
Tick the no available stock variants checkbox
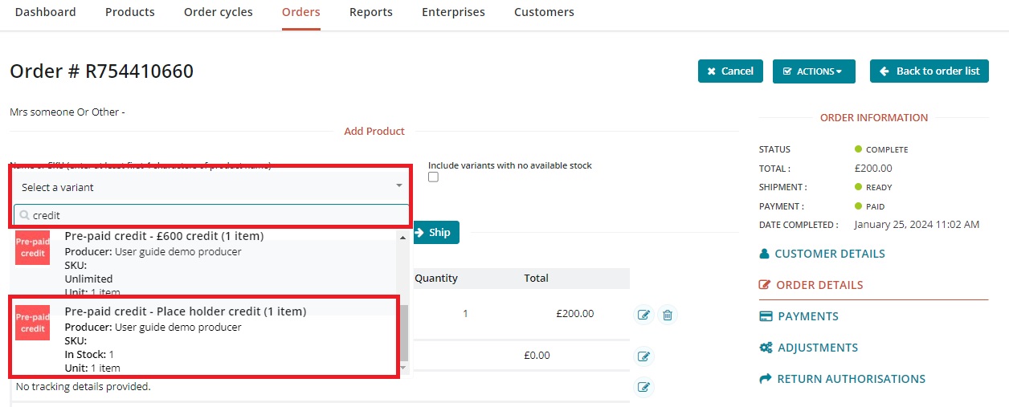434,177
